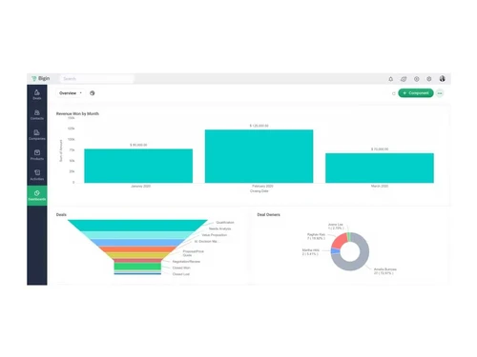Viewport: 477px width, 357px height.
Task: Click the 'Value Proposition' funnel label
Action: point(215,235)
